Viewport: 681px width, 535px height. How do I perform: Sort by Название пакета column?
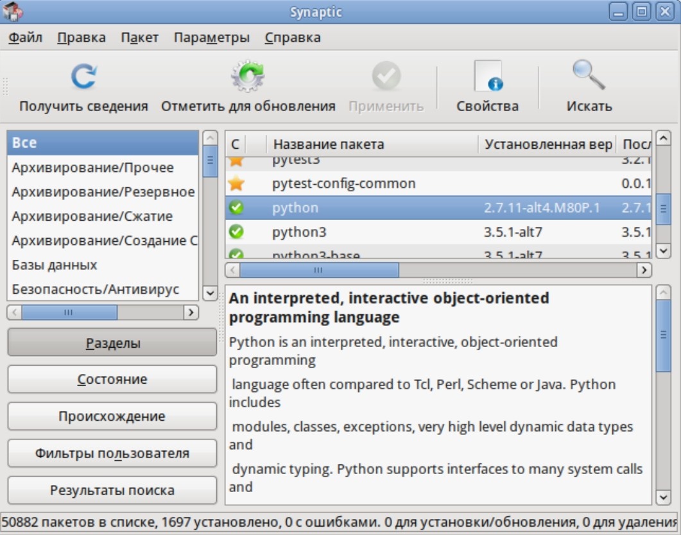click(x=372, y=144)
